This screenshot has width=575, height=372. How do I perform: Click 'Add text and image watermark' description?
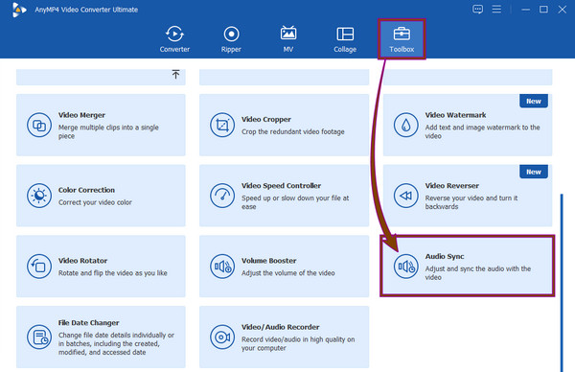[482, 131]
